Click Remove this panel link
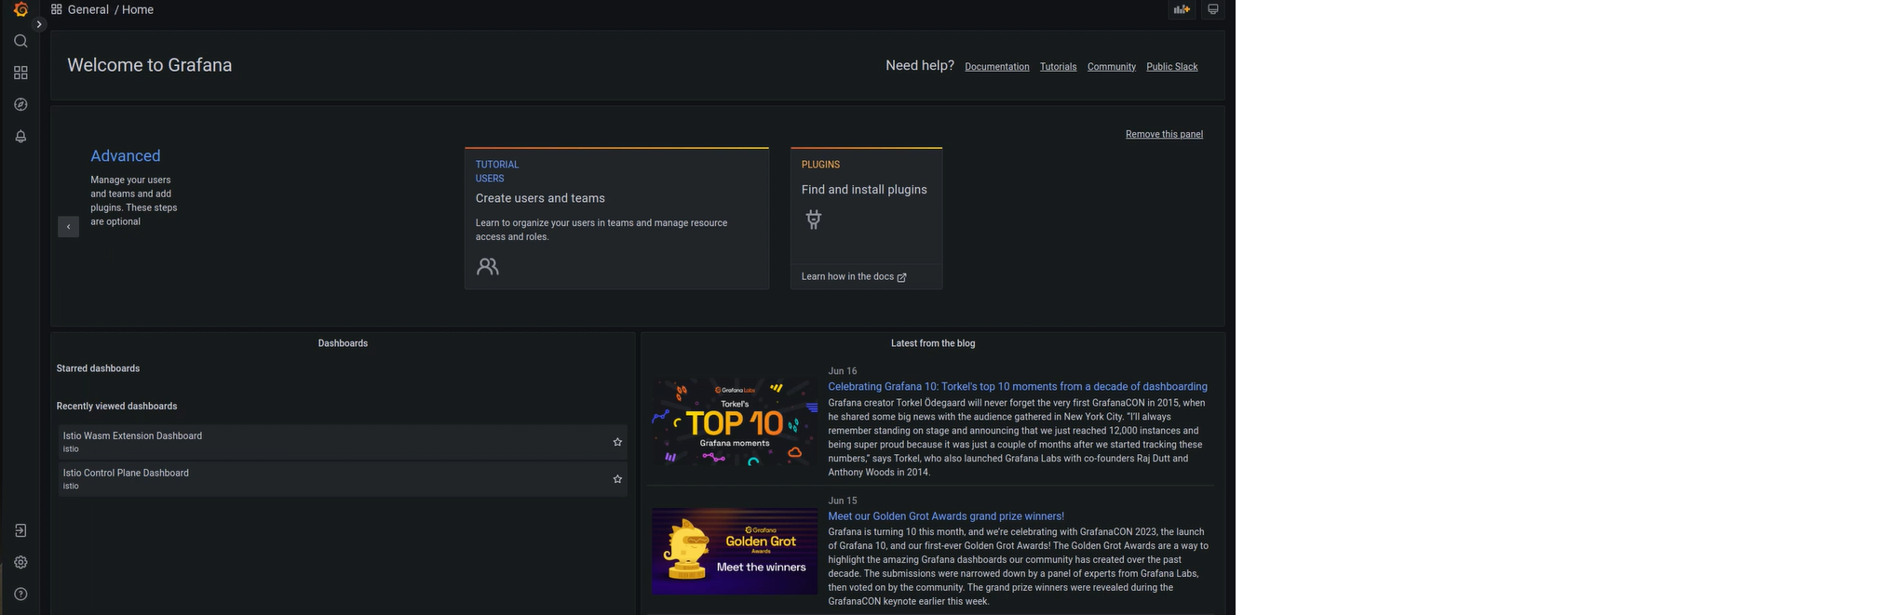Screen dimensions: 1892x615 [1164, 134]
